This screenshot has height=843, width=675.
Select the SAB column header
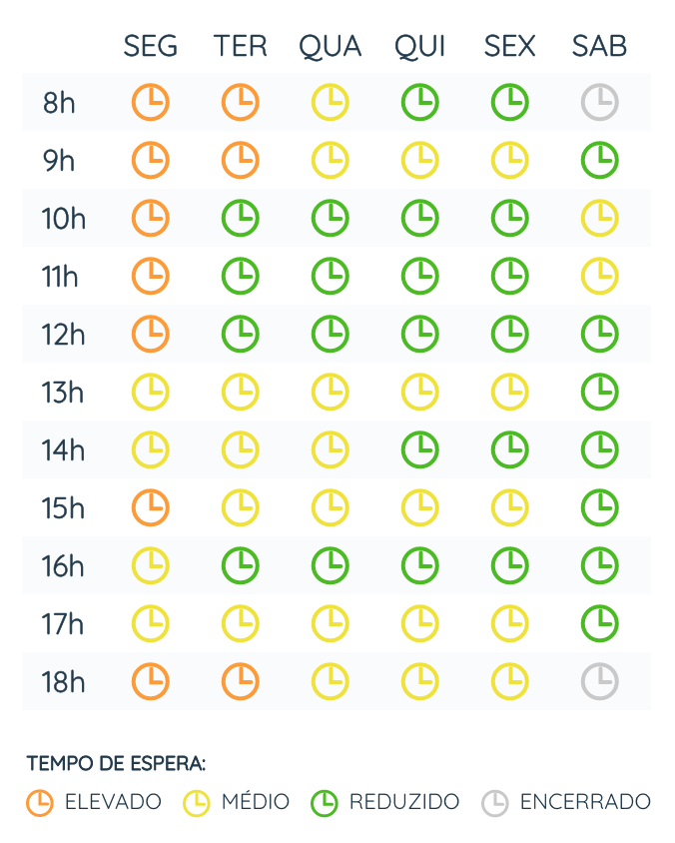[600, 46]
